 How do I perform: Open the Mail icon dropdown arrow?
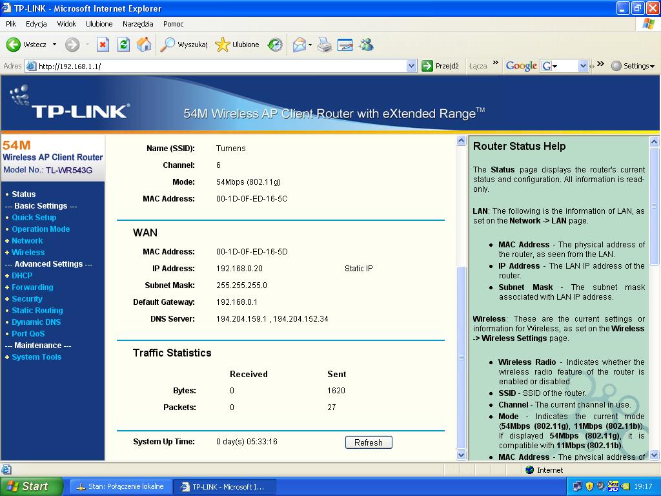coord(310,45)
